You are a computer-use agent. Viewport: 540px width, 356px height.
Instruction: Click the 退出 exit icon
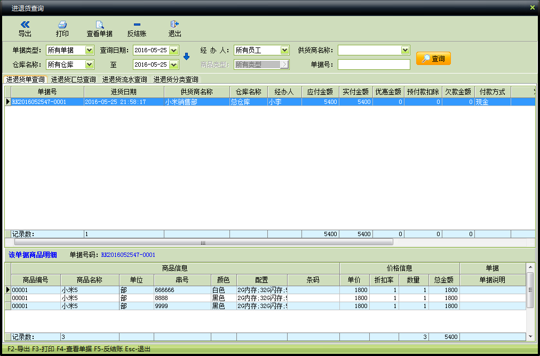pyautogui.click(x=174, y=25)
